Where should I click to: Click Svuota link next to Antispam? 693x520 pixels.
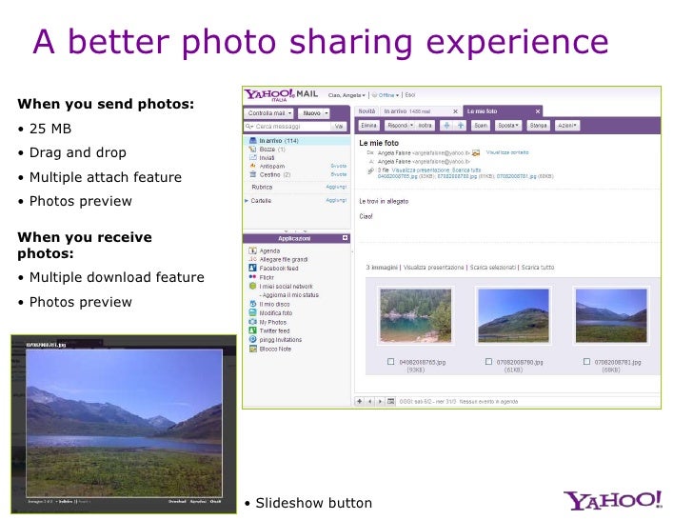click(x=339, y=167)
